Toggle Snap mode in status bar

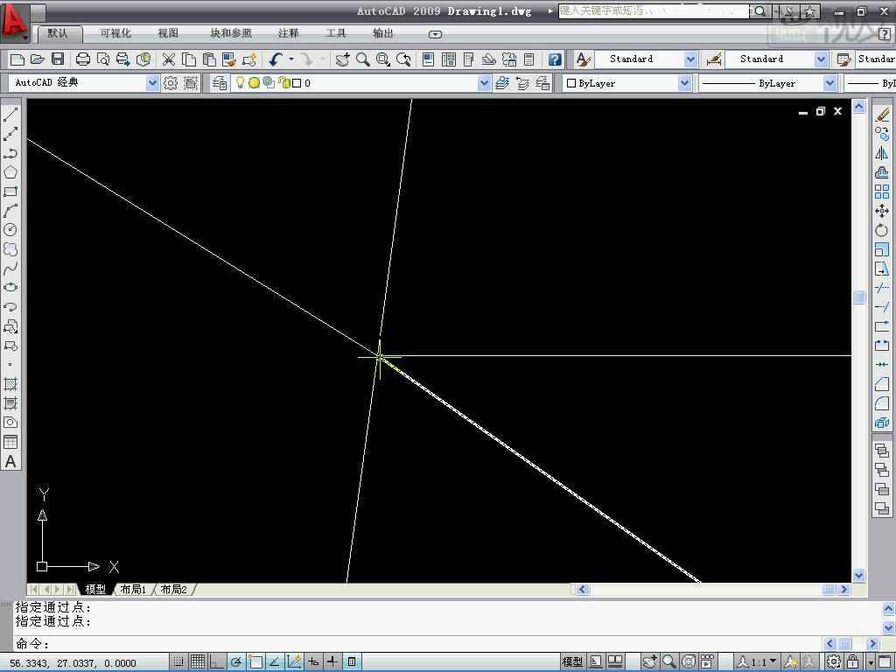point(178,661)
